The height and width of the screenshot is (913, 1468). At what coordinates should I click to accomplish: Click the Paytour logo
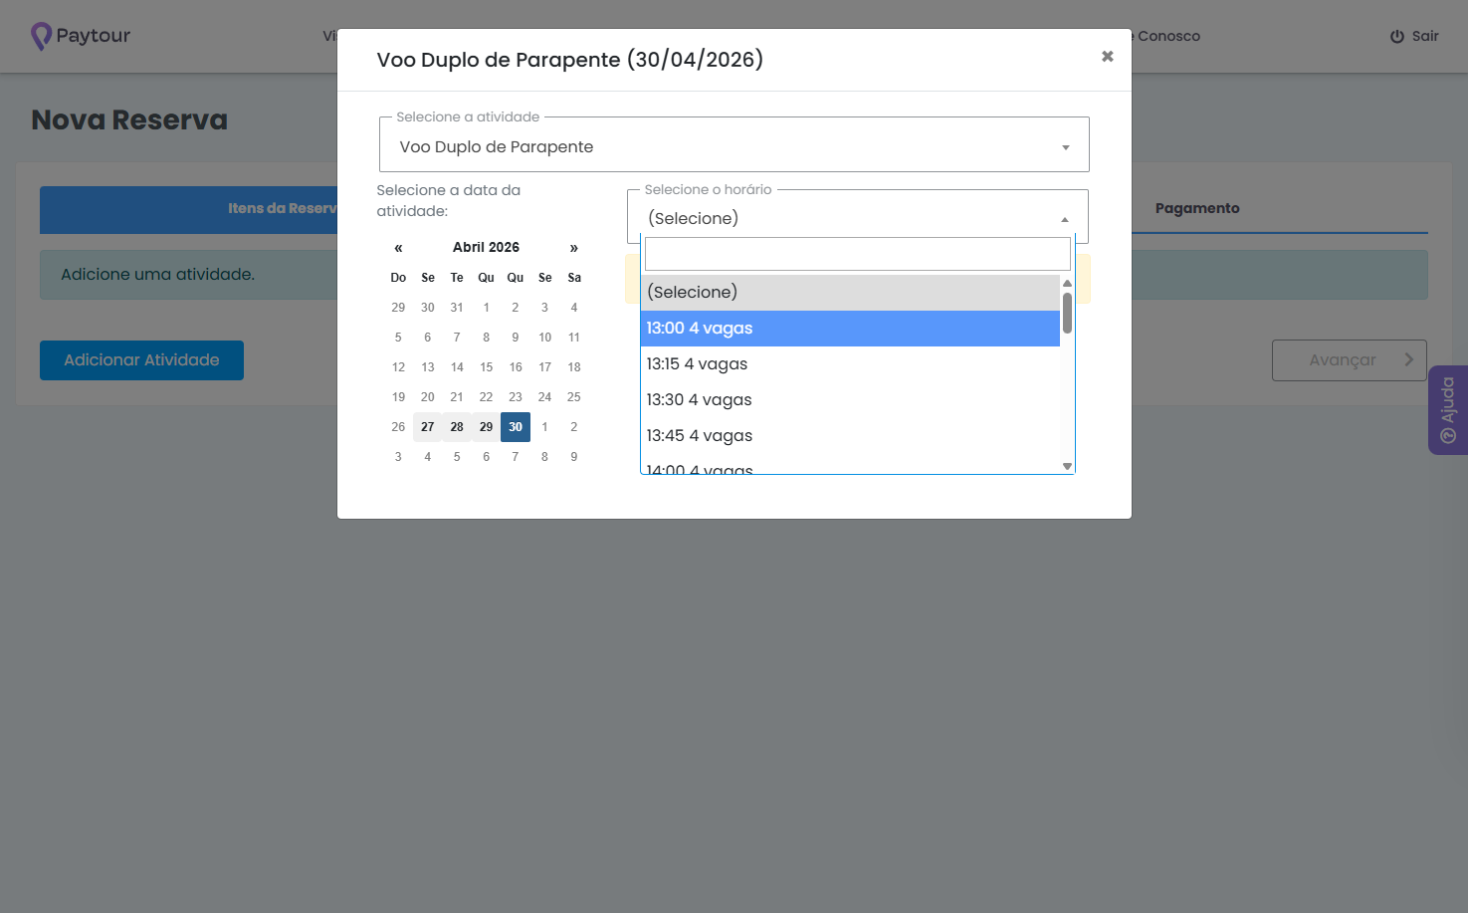(x=81, y=36)
